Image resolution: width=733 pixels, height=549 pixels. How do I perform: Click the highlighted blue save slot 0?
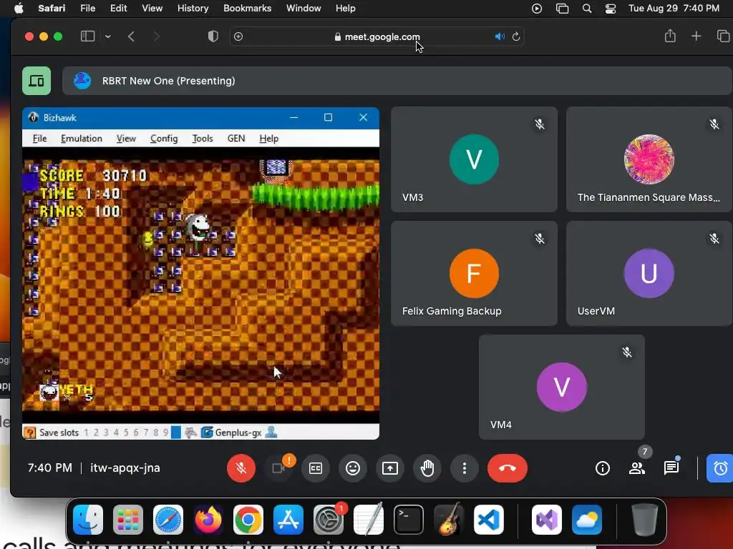tap(176, 432)
